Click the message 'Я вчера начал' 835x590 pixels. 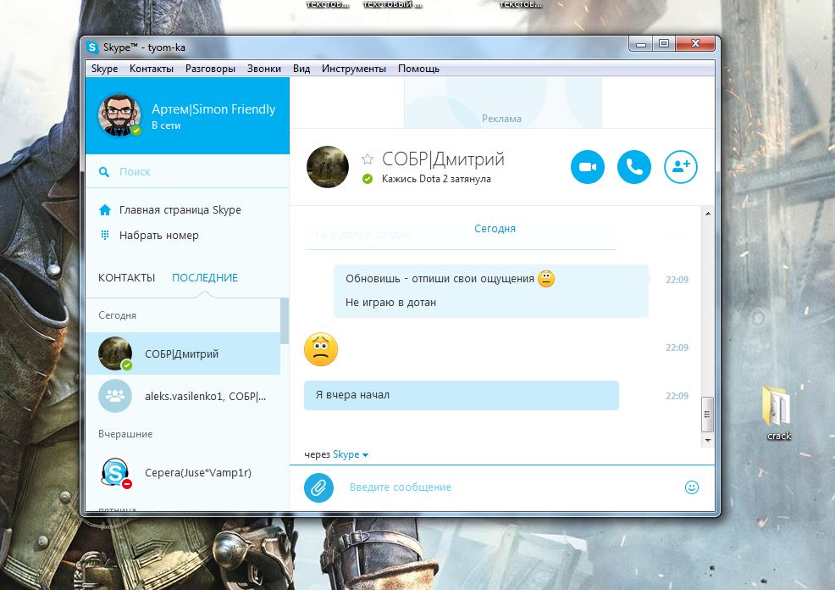462,395
